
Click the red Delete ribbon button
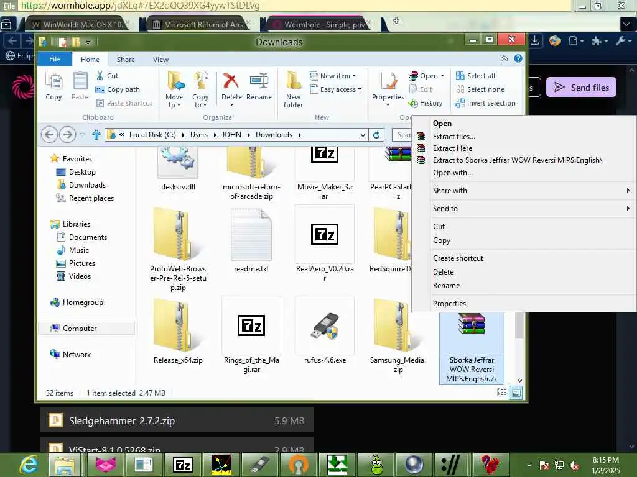click(x=231, y=89)
